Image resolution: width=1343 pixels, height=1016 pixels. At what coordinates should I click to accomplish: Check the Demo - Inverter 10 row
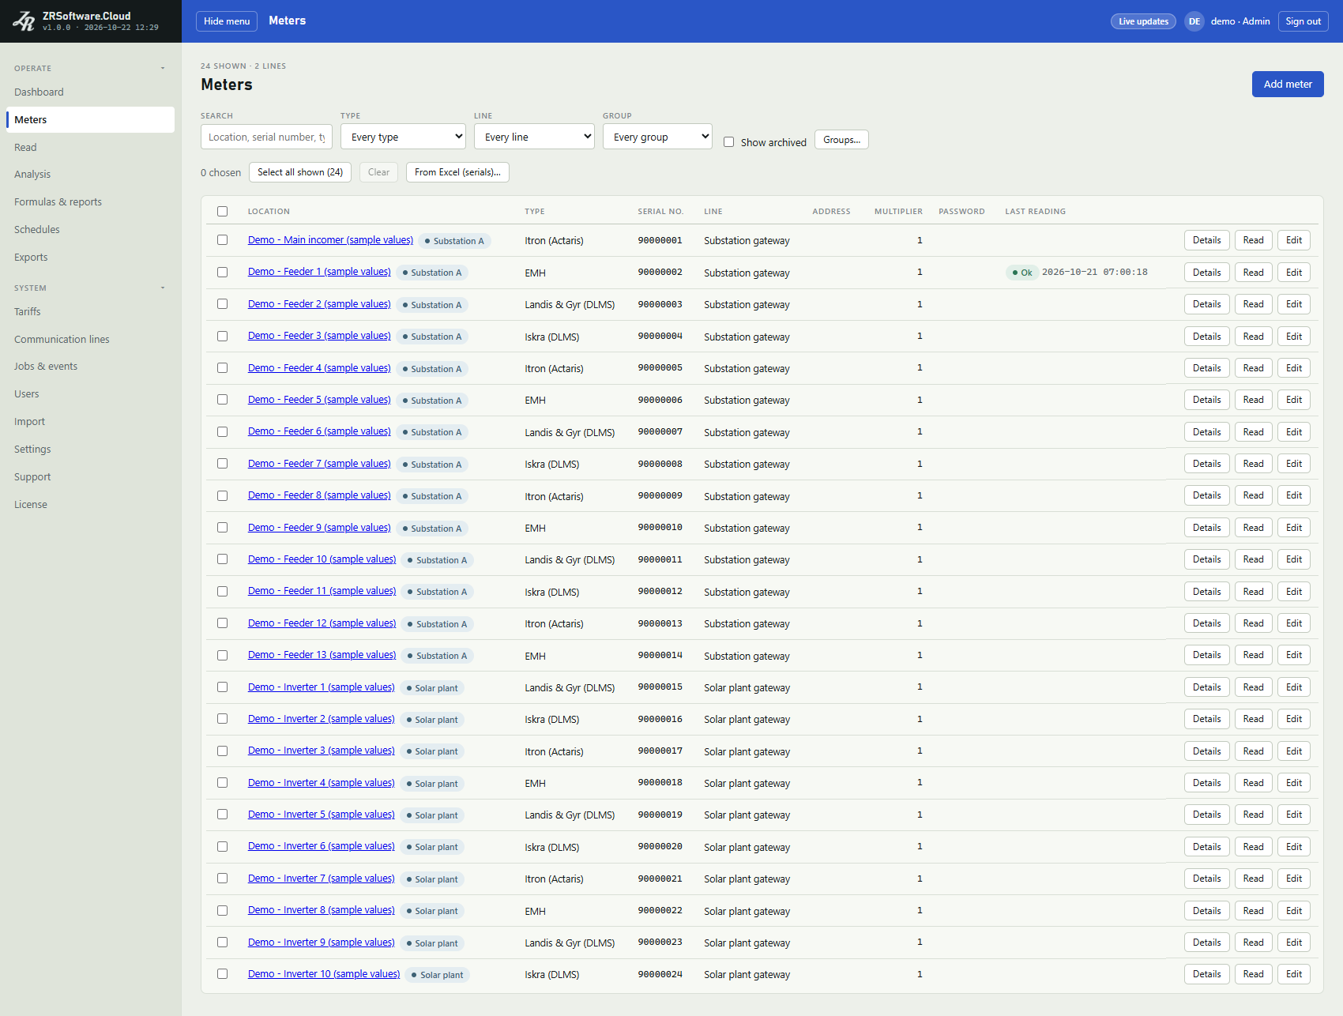[222, 974]
